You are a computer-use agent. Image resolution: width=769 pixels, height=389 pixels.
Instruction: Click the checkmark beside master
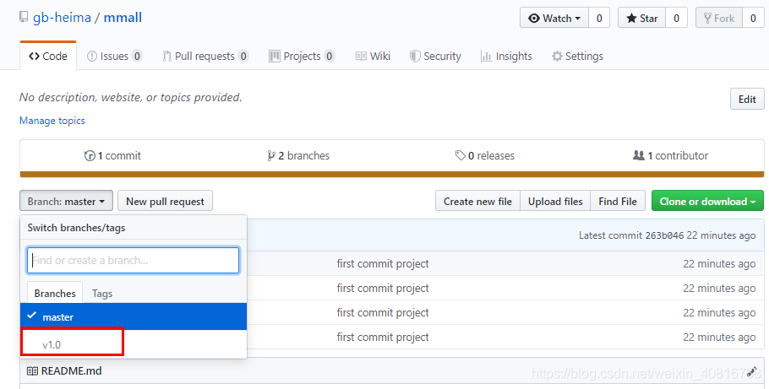[x=32, y=315]
